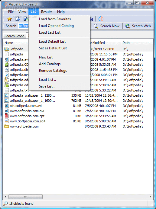The width and height of the screenshot is (156, 209).
Task: Click the horizontal scrollbar right arrow
Action: [151, 197]
